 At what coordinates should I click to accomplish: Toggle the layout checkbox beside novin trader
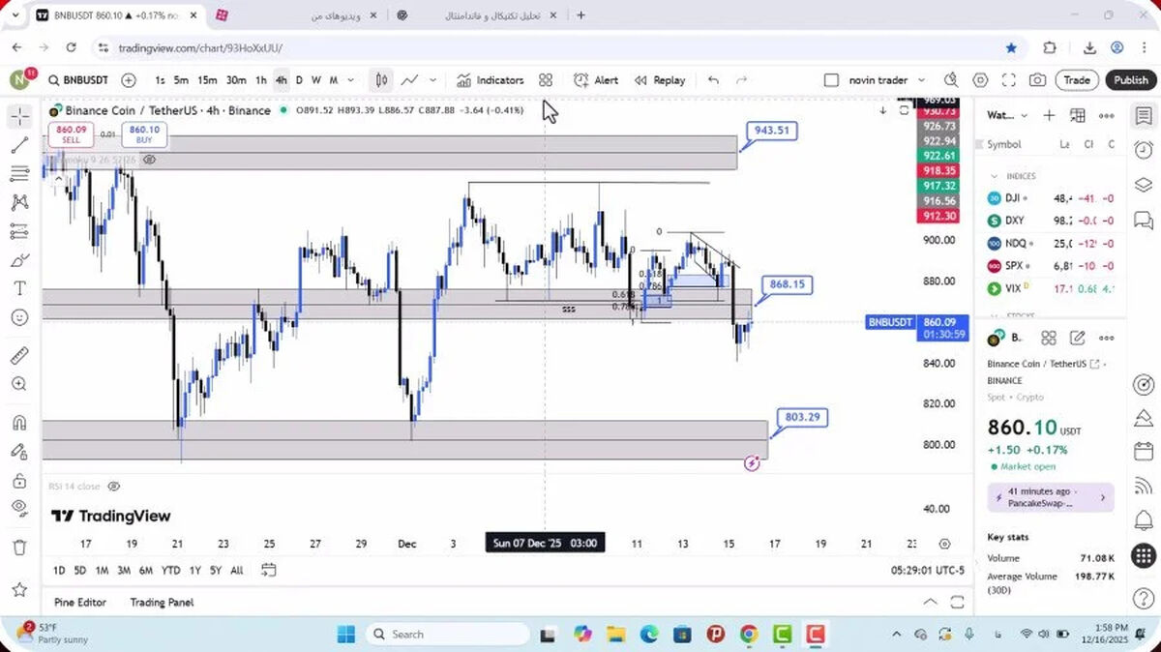831,80
